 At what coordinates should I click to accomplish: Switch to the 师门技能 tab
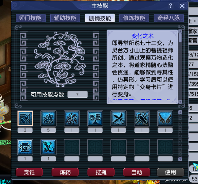coord(31,18)
